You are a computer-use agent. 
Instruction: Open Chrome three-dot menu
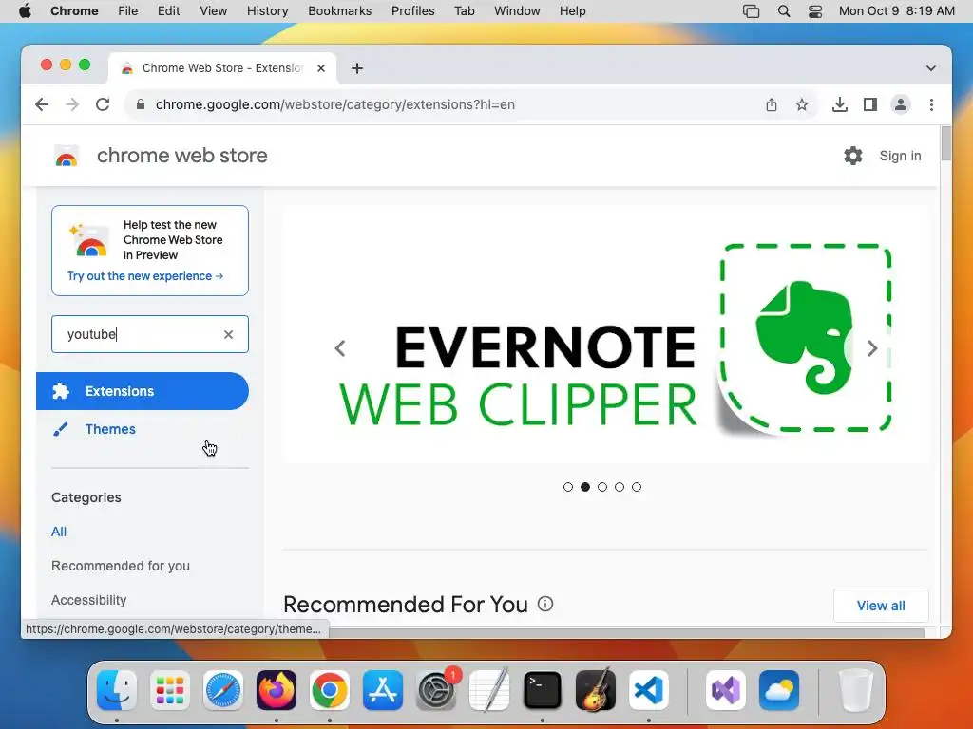pos(931,104)
